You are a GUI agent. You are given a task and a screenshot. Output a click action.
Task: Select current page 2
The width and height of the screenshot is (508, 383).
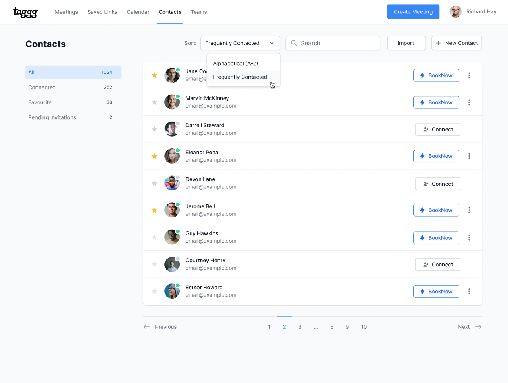coord(284,327)
